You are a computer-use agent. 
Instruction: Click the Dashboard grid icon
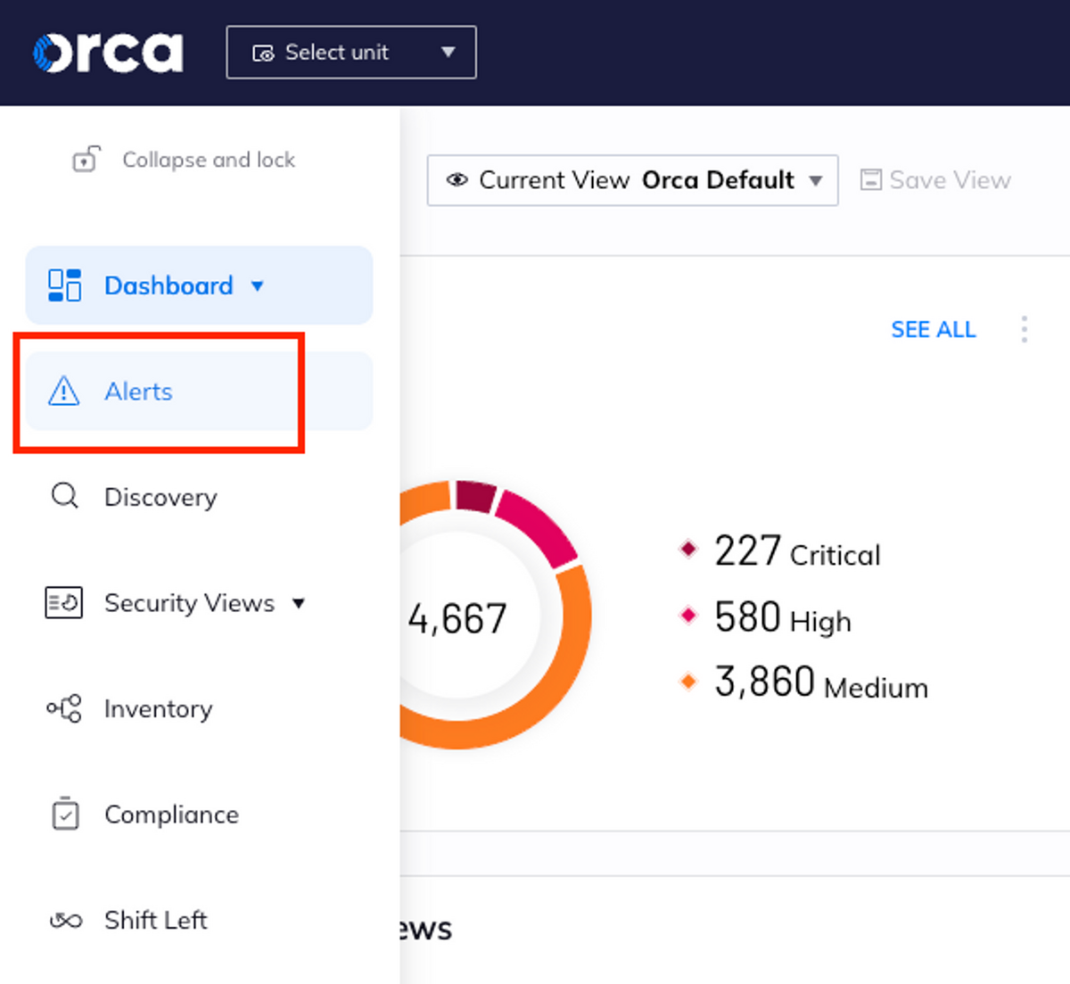click(x=63, y=285)
